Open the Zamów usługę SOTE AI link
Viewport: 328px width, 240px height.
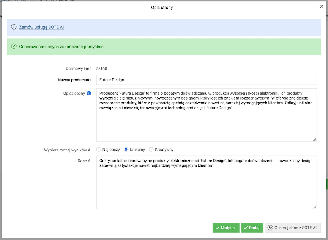coord(41,27)
